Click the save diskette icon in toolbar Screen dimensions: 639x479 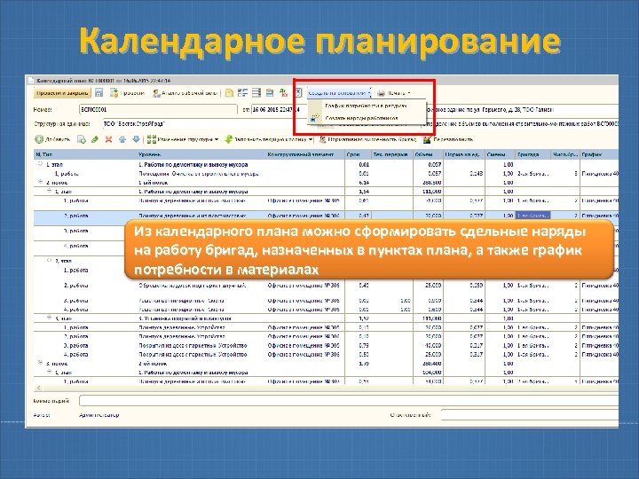click(x=99, y=93)
